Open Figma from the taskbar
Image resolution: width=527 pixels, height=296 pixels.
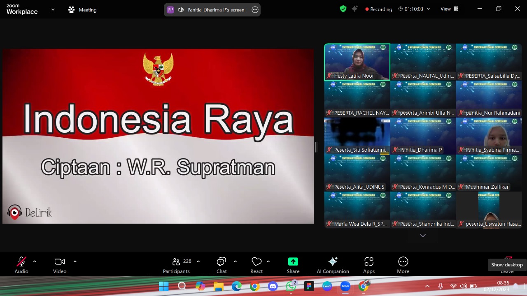[x=309, y=286]
